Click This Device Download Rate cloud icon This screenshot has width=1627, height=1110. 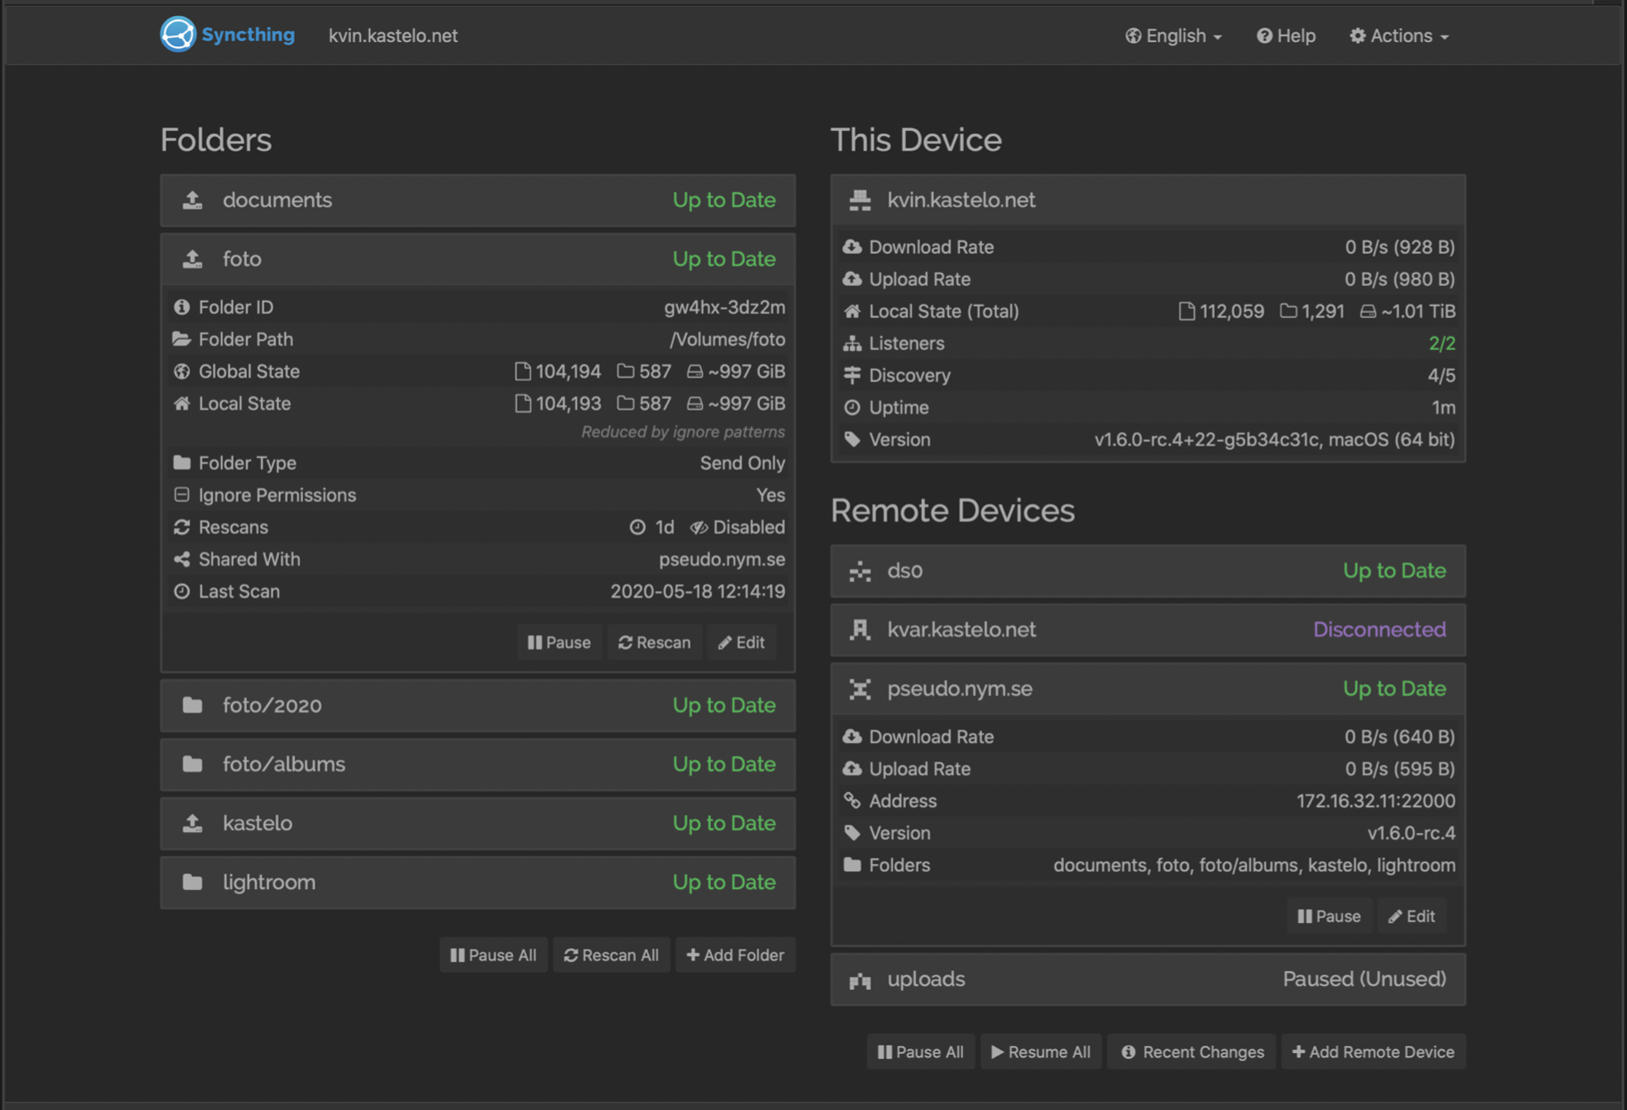[853, 247]
